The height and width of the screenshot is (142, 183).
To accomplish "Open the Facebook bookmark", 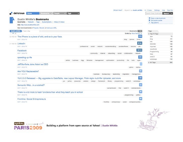I will (22, 51).
